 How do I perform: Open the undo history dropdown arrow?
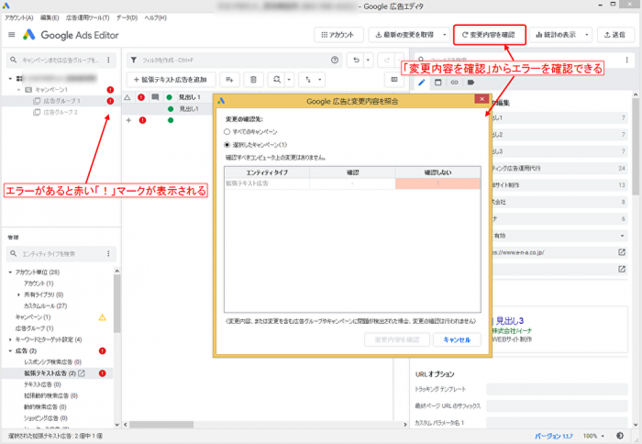click(x=368, y=61)
